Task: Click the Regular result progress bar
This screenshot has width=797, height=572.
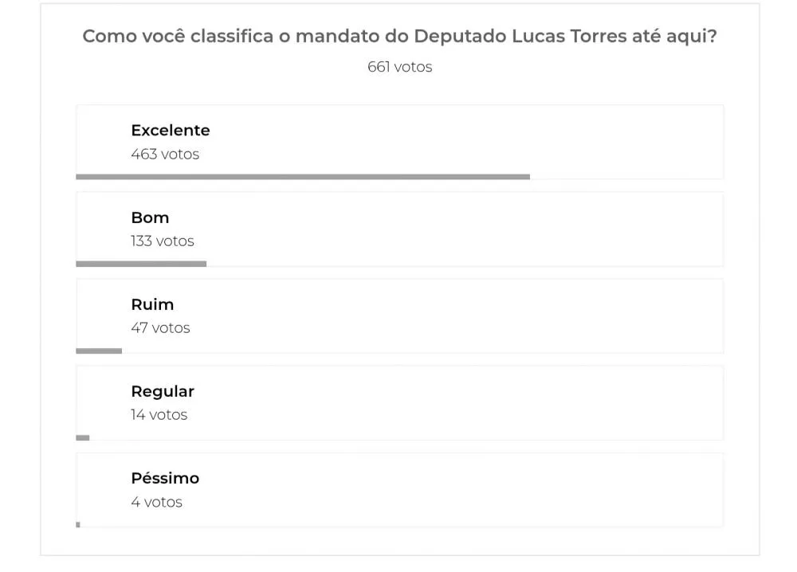Action: tap(83, 437)
